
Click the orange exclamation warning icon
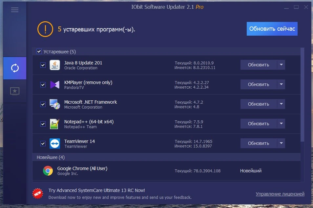coord(45,29)
